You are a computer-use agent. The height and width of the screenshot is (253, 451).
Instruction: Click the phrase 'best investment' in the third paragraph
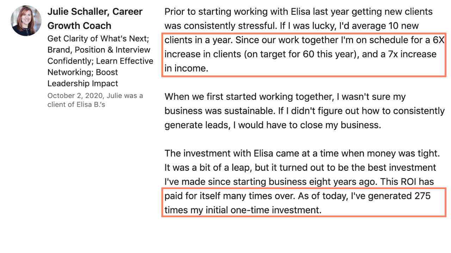click(403, 168)
